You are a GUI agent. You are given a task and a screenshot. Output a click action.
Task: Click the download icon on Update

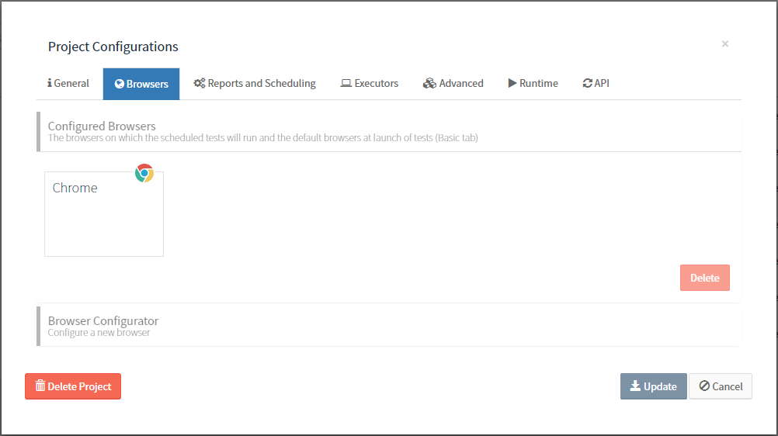635,386
